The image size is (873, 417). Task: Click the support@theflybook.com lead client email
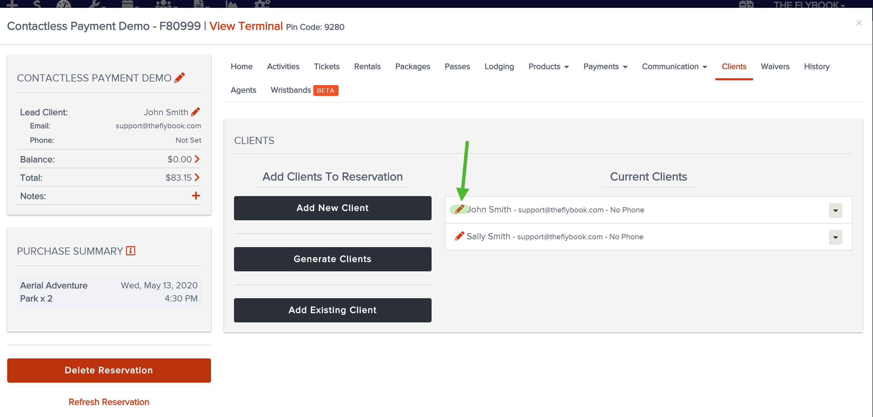click(158, 126)
